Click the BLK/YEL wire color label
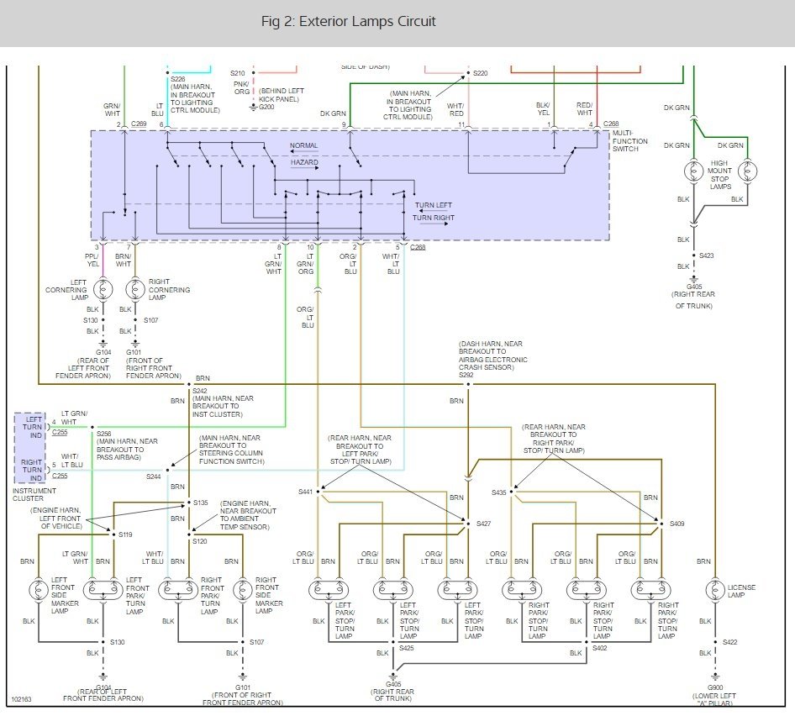This screenshot has width=795, height=716. 543,109
